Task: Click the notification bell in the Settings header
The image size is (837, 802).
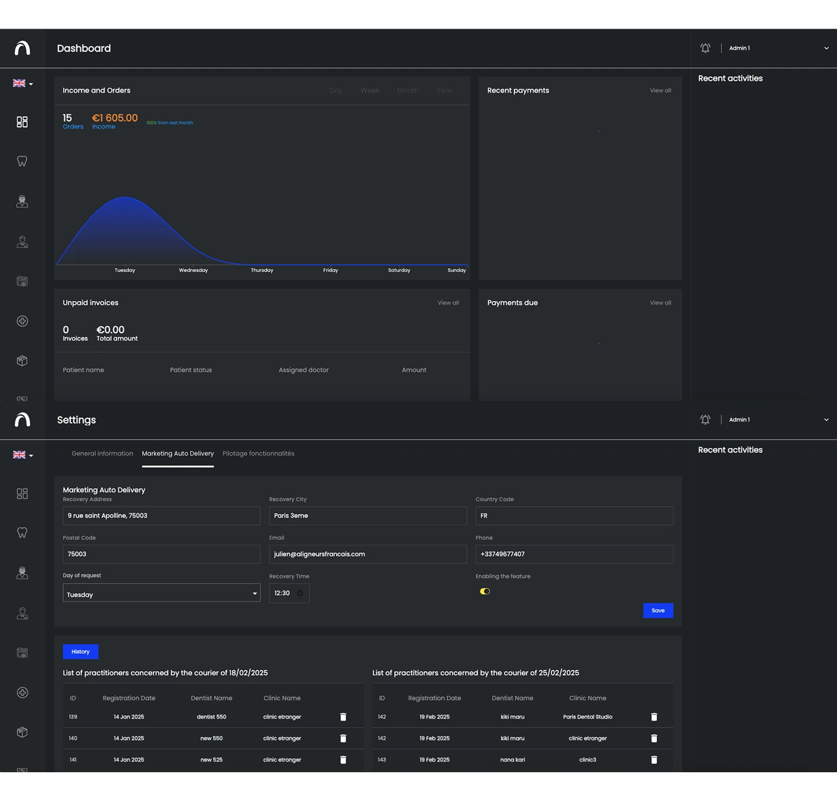Action: 705,420
